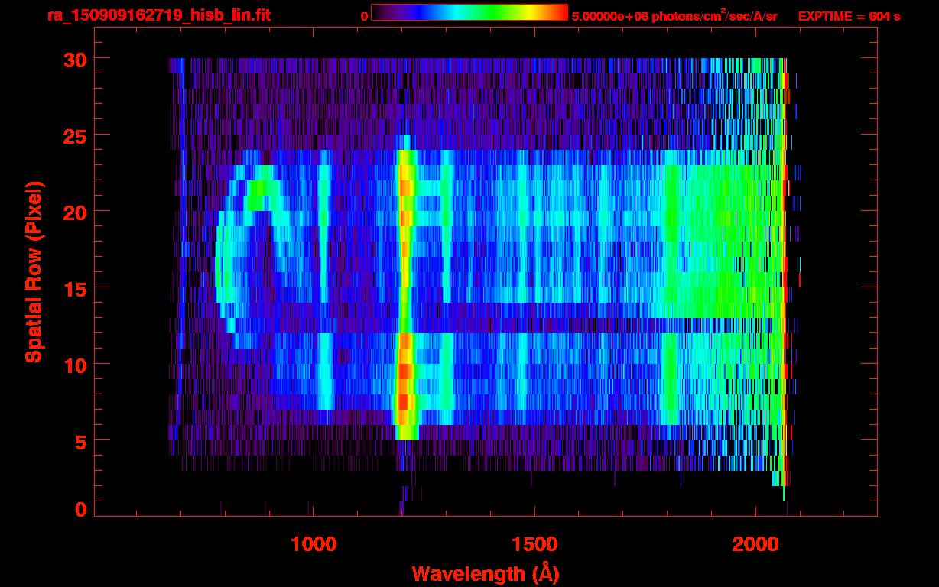The height and width of the screenshot is (587, 939).
Task: Click the 30 spatial row tick label
Action: [75, 59]
